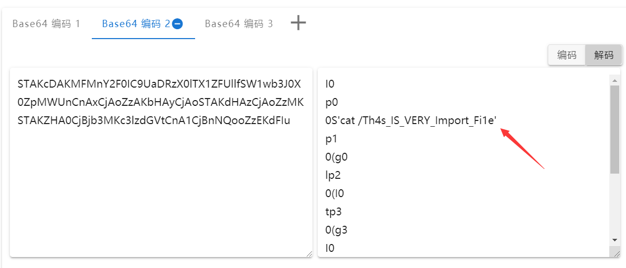626x268 pixels.
Task: Select the Base64 编码 2 tab label
Action: pyautogui.click(x=136, y=23)
